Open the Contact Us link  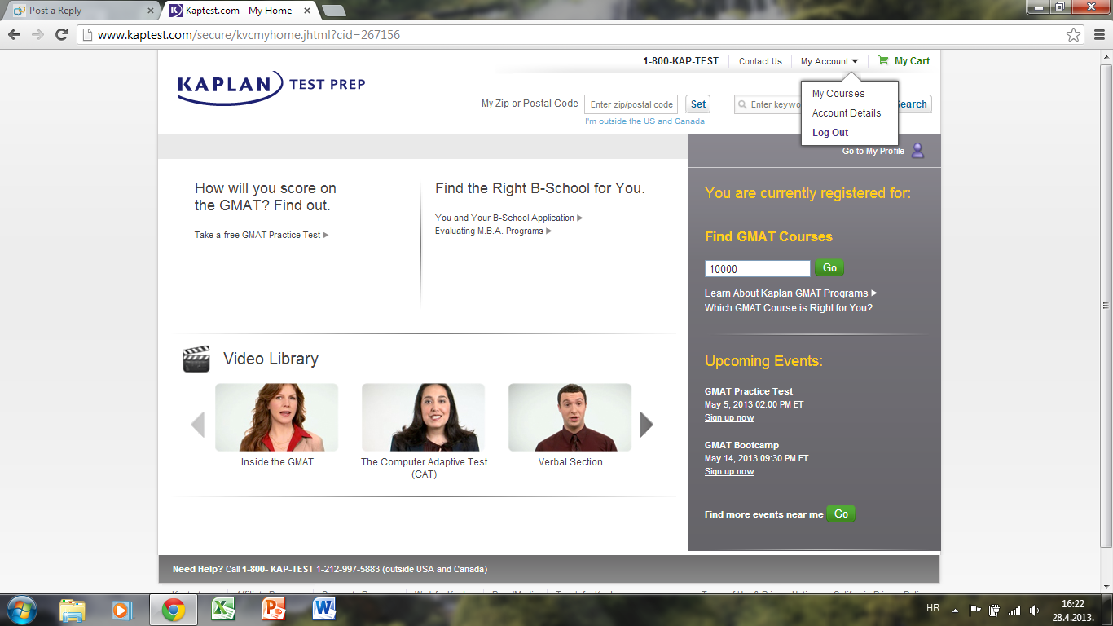click(x=760, y=61)
